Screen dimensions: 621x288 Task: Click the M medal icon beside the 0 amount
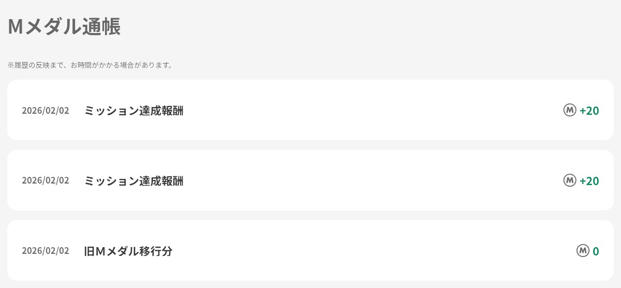coord(583,251)
